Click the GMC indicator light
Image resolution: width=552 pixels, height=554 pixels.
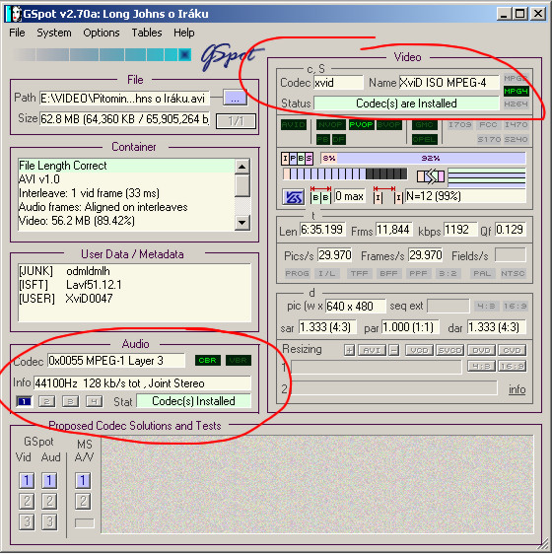tap(425, 125)
